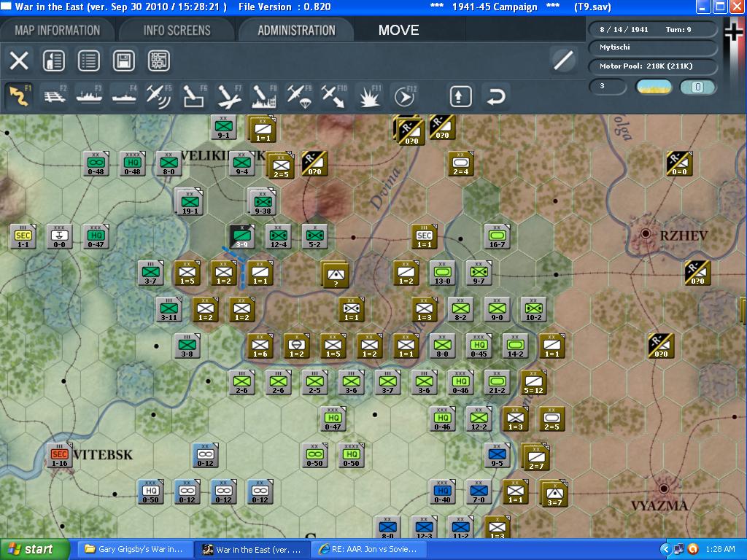Viewport: 747px width, 560px height.
Task: Open RE: AAR Jon vs Sovie... taskbar item
Action: [370, 550]
